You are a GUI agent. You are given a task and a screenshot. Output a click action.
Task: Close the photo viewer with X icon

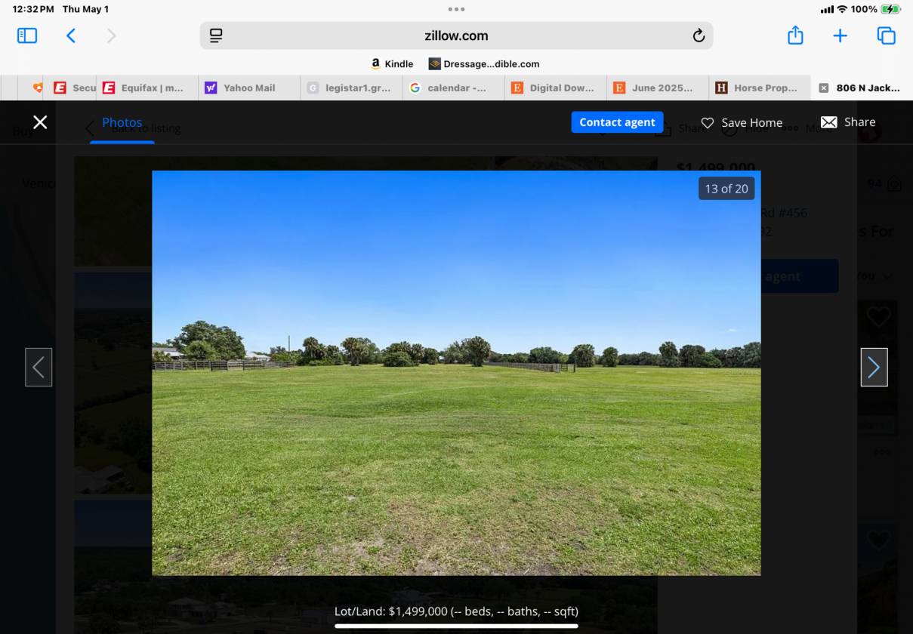point(40,122)
